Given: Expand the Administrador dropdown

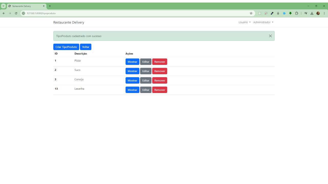Looking at the screenshot, I should (263, 22).
